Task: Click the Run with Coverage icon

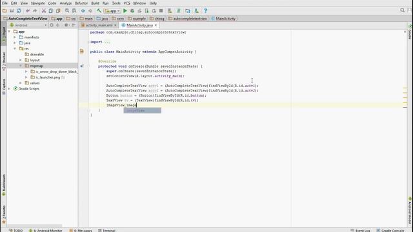Action: click(x=139, y=11)
